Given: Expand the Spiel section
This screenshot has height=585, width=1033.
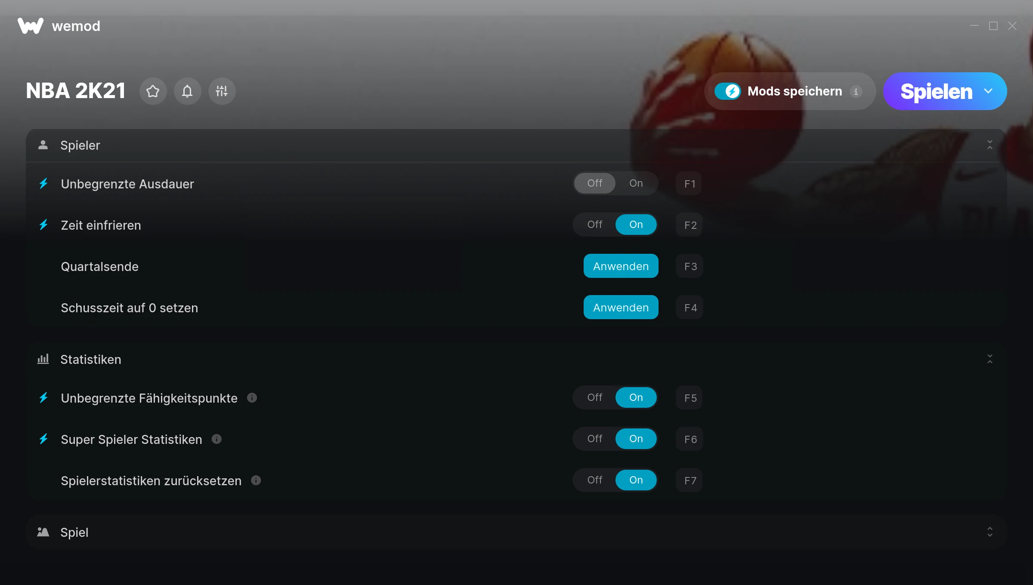Looking at the screenshot, I should (990, 532).
